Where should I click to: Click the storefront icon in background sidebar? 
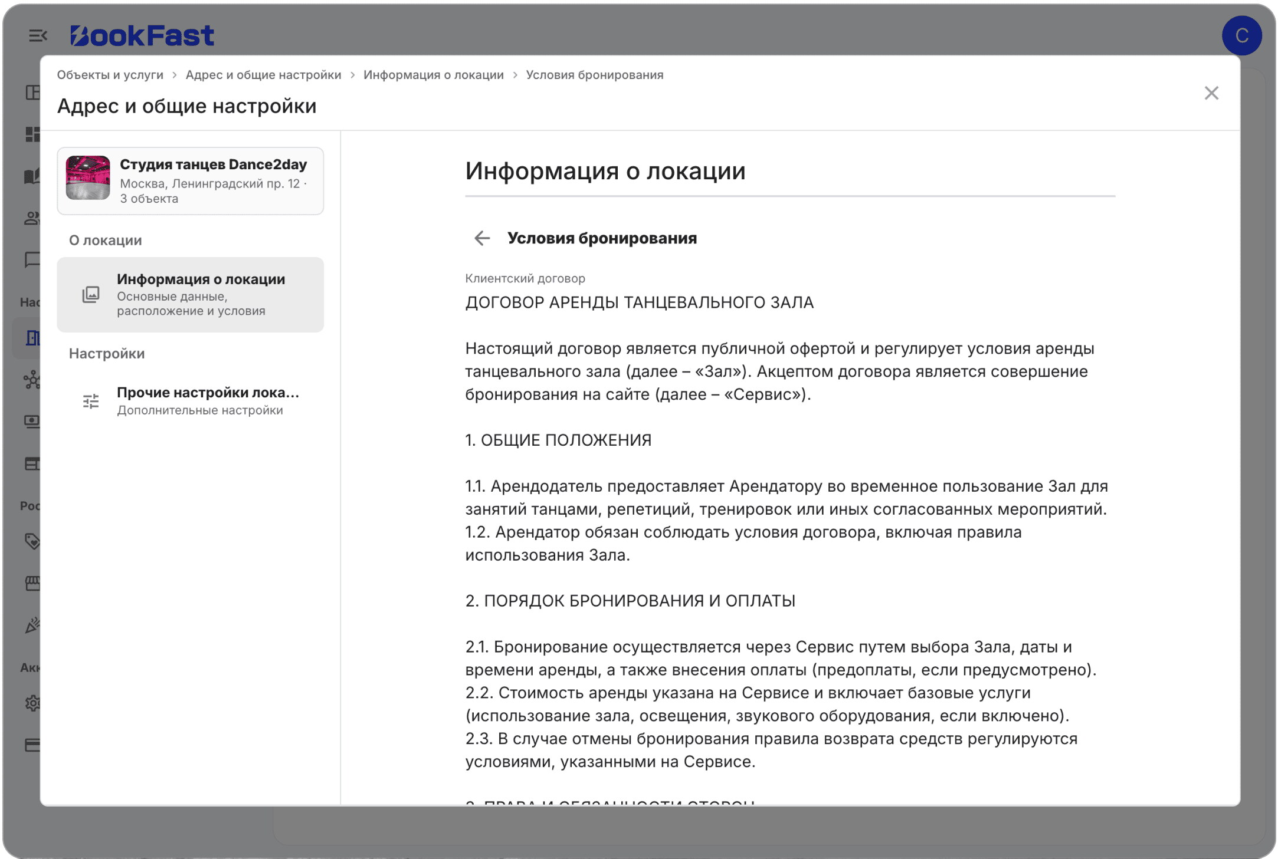(x=33, y=583)
